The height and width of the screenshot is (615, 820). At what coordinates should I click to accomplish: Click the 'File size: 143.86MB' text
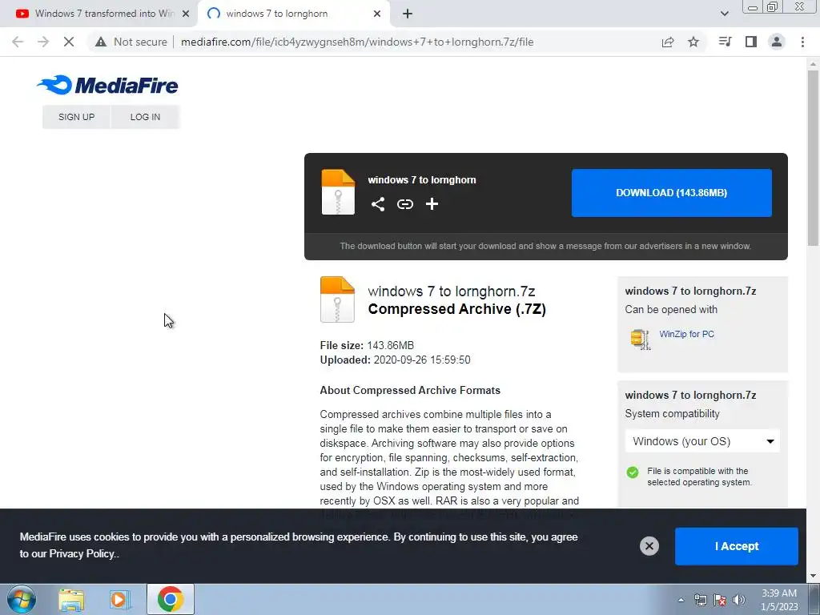coord(367,345)
